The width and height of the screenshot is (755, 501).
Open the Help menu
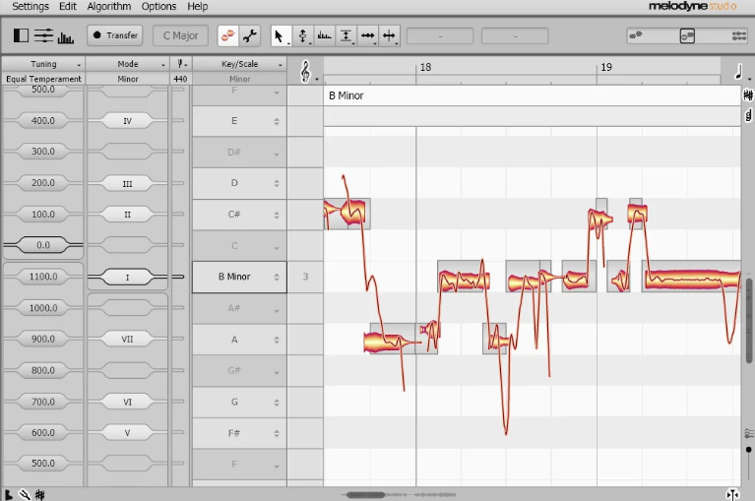coord(198,6)
